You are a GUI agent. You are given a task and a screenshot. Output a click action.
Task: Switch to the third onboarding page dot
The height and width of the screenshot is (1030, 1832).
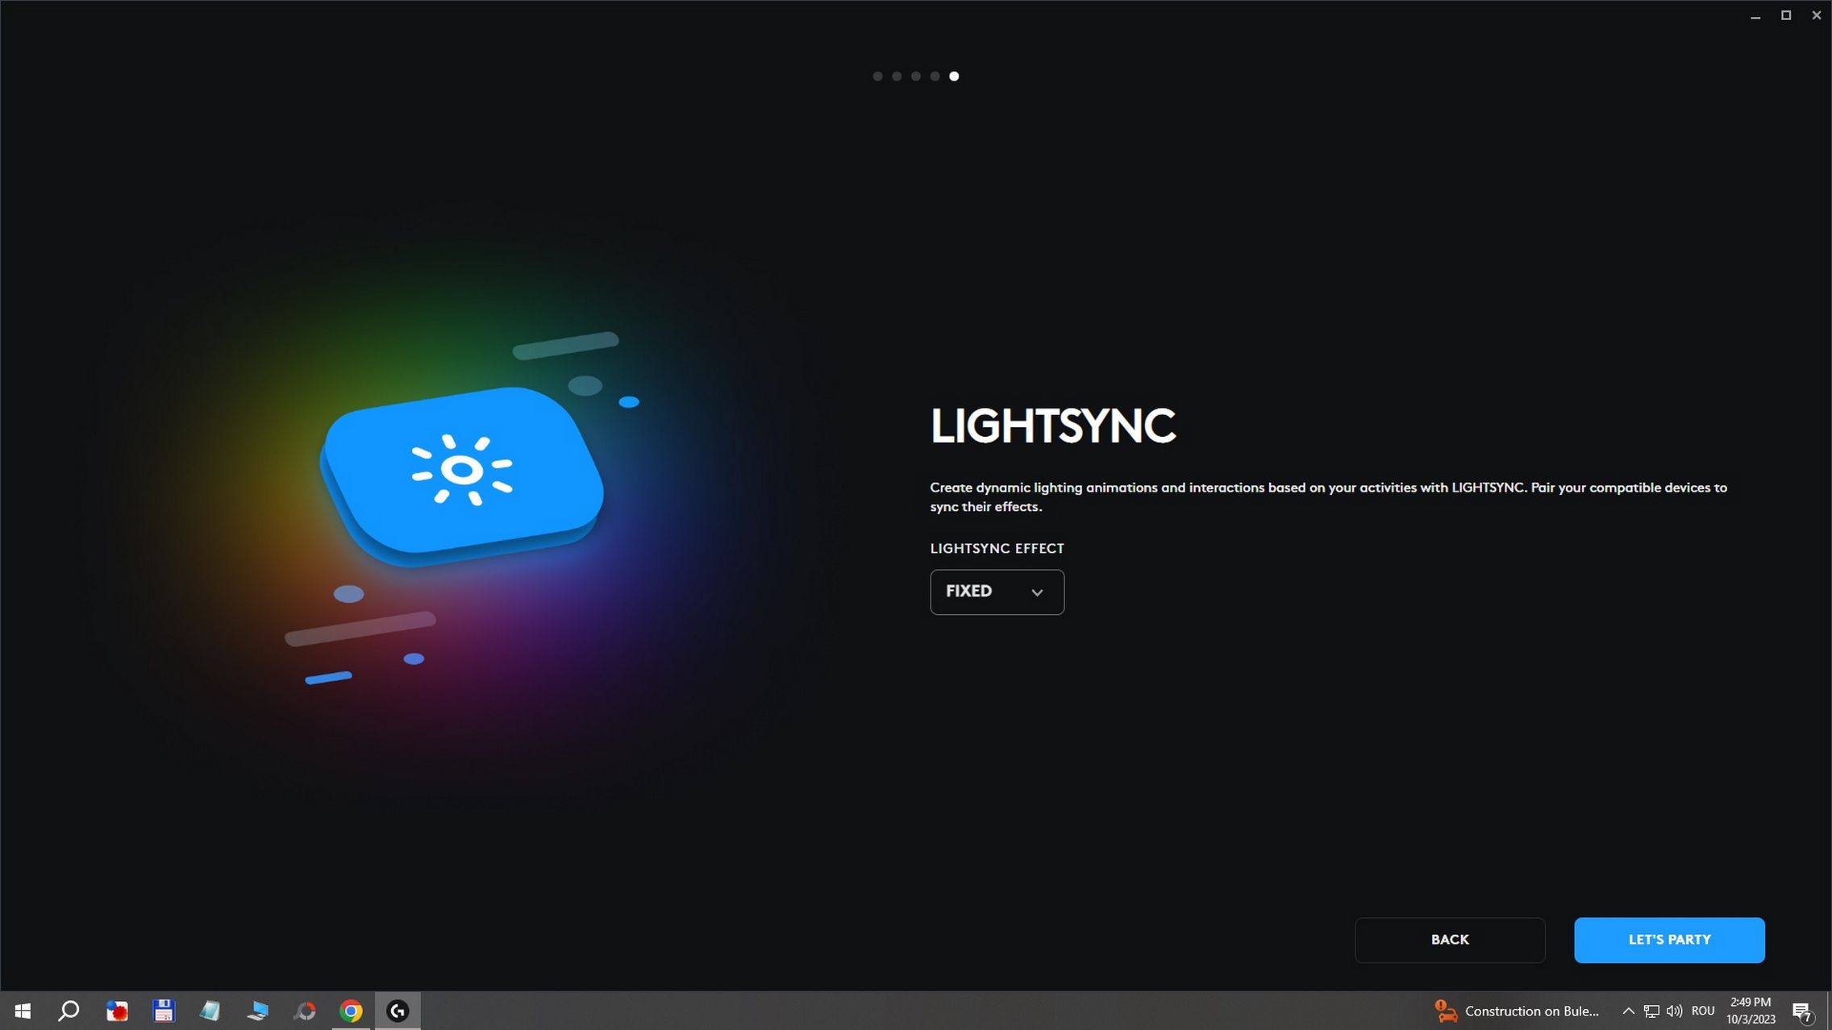(x=916, y=77)
